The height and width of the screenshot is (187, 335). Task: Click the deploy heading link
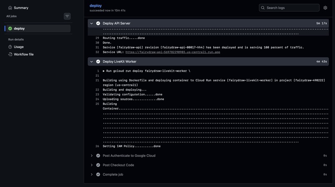96,6
